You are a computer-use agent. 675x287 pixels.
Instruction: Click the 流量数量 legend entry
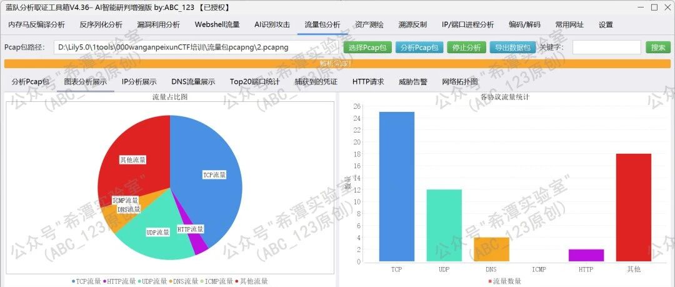coord(504,281)
